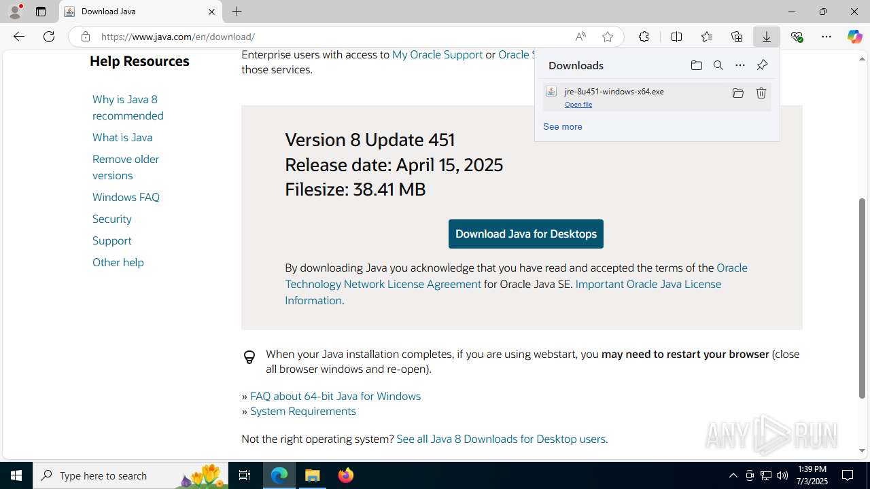Toggle the Downloads toolbar button
The height and width of the screenshot is (489, 870).
[x=767, y=37]
